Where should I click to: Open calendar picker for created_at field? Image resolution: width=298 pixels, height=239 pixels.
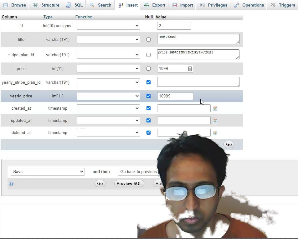point(215,109)
